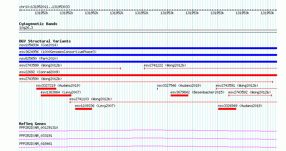286x151 pixels.
Task: Select nsv3327546 (Audano2019) label
Action: (x=179, y=85)
